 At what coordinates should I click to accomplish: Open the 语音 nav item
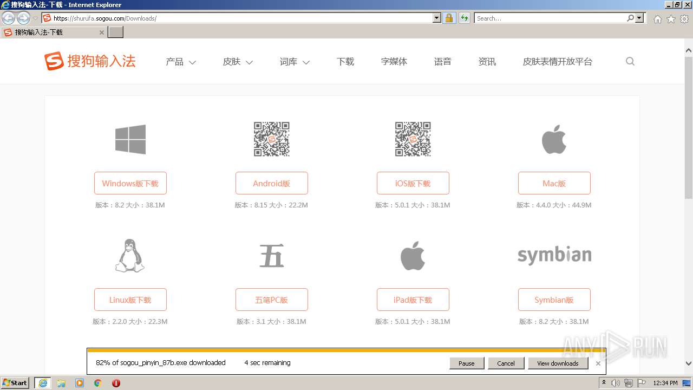coord(443,62)
